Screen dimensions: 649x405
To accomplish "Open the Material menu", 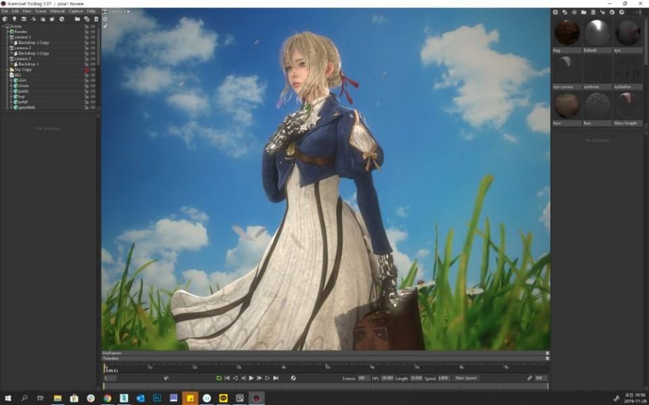I will [57, 11].
